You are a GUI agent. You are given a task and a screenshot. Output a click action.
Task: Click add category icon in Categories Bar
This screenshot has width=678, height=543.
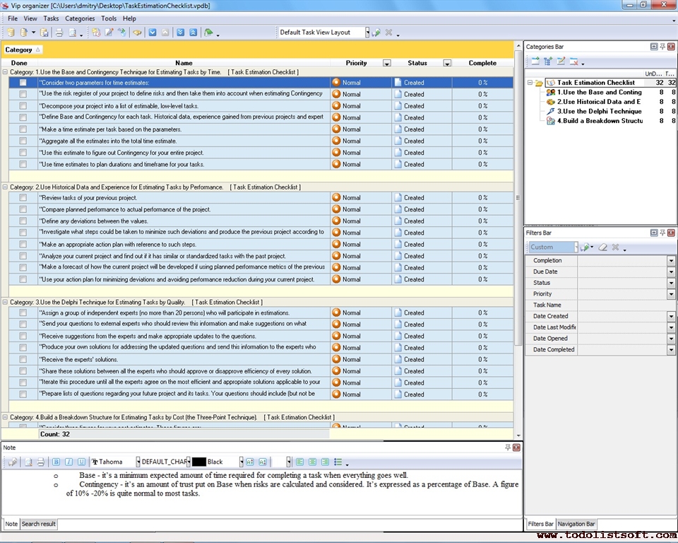tap(535, 62)
